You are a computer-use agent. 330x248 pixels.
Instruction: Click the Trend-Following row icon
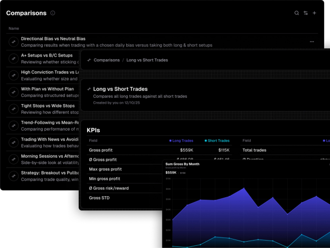point(14,125)
